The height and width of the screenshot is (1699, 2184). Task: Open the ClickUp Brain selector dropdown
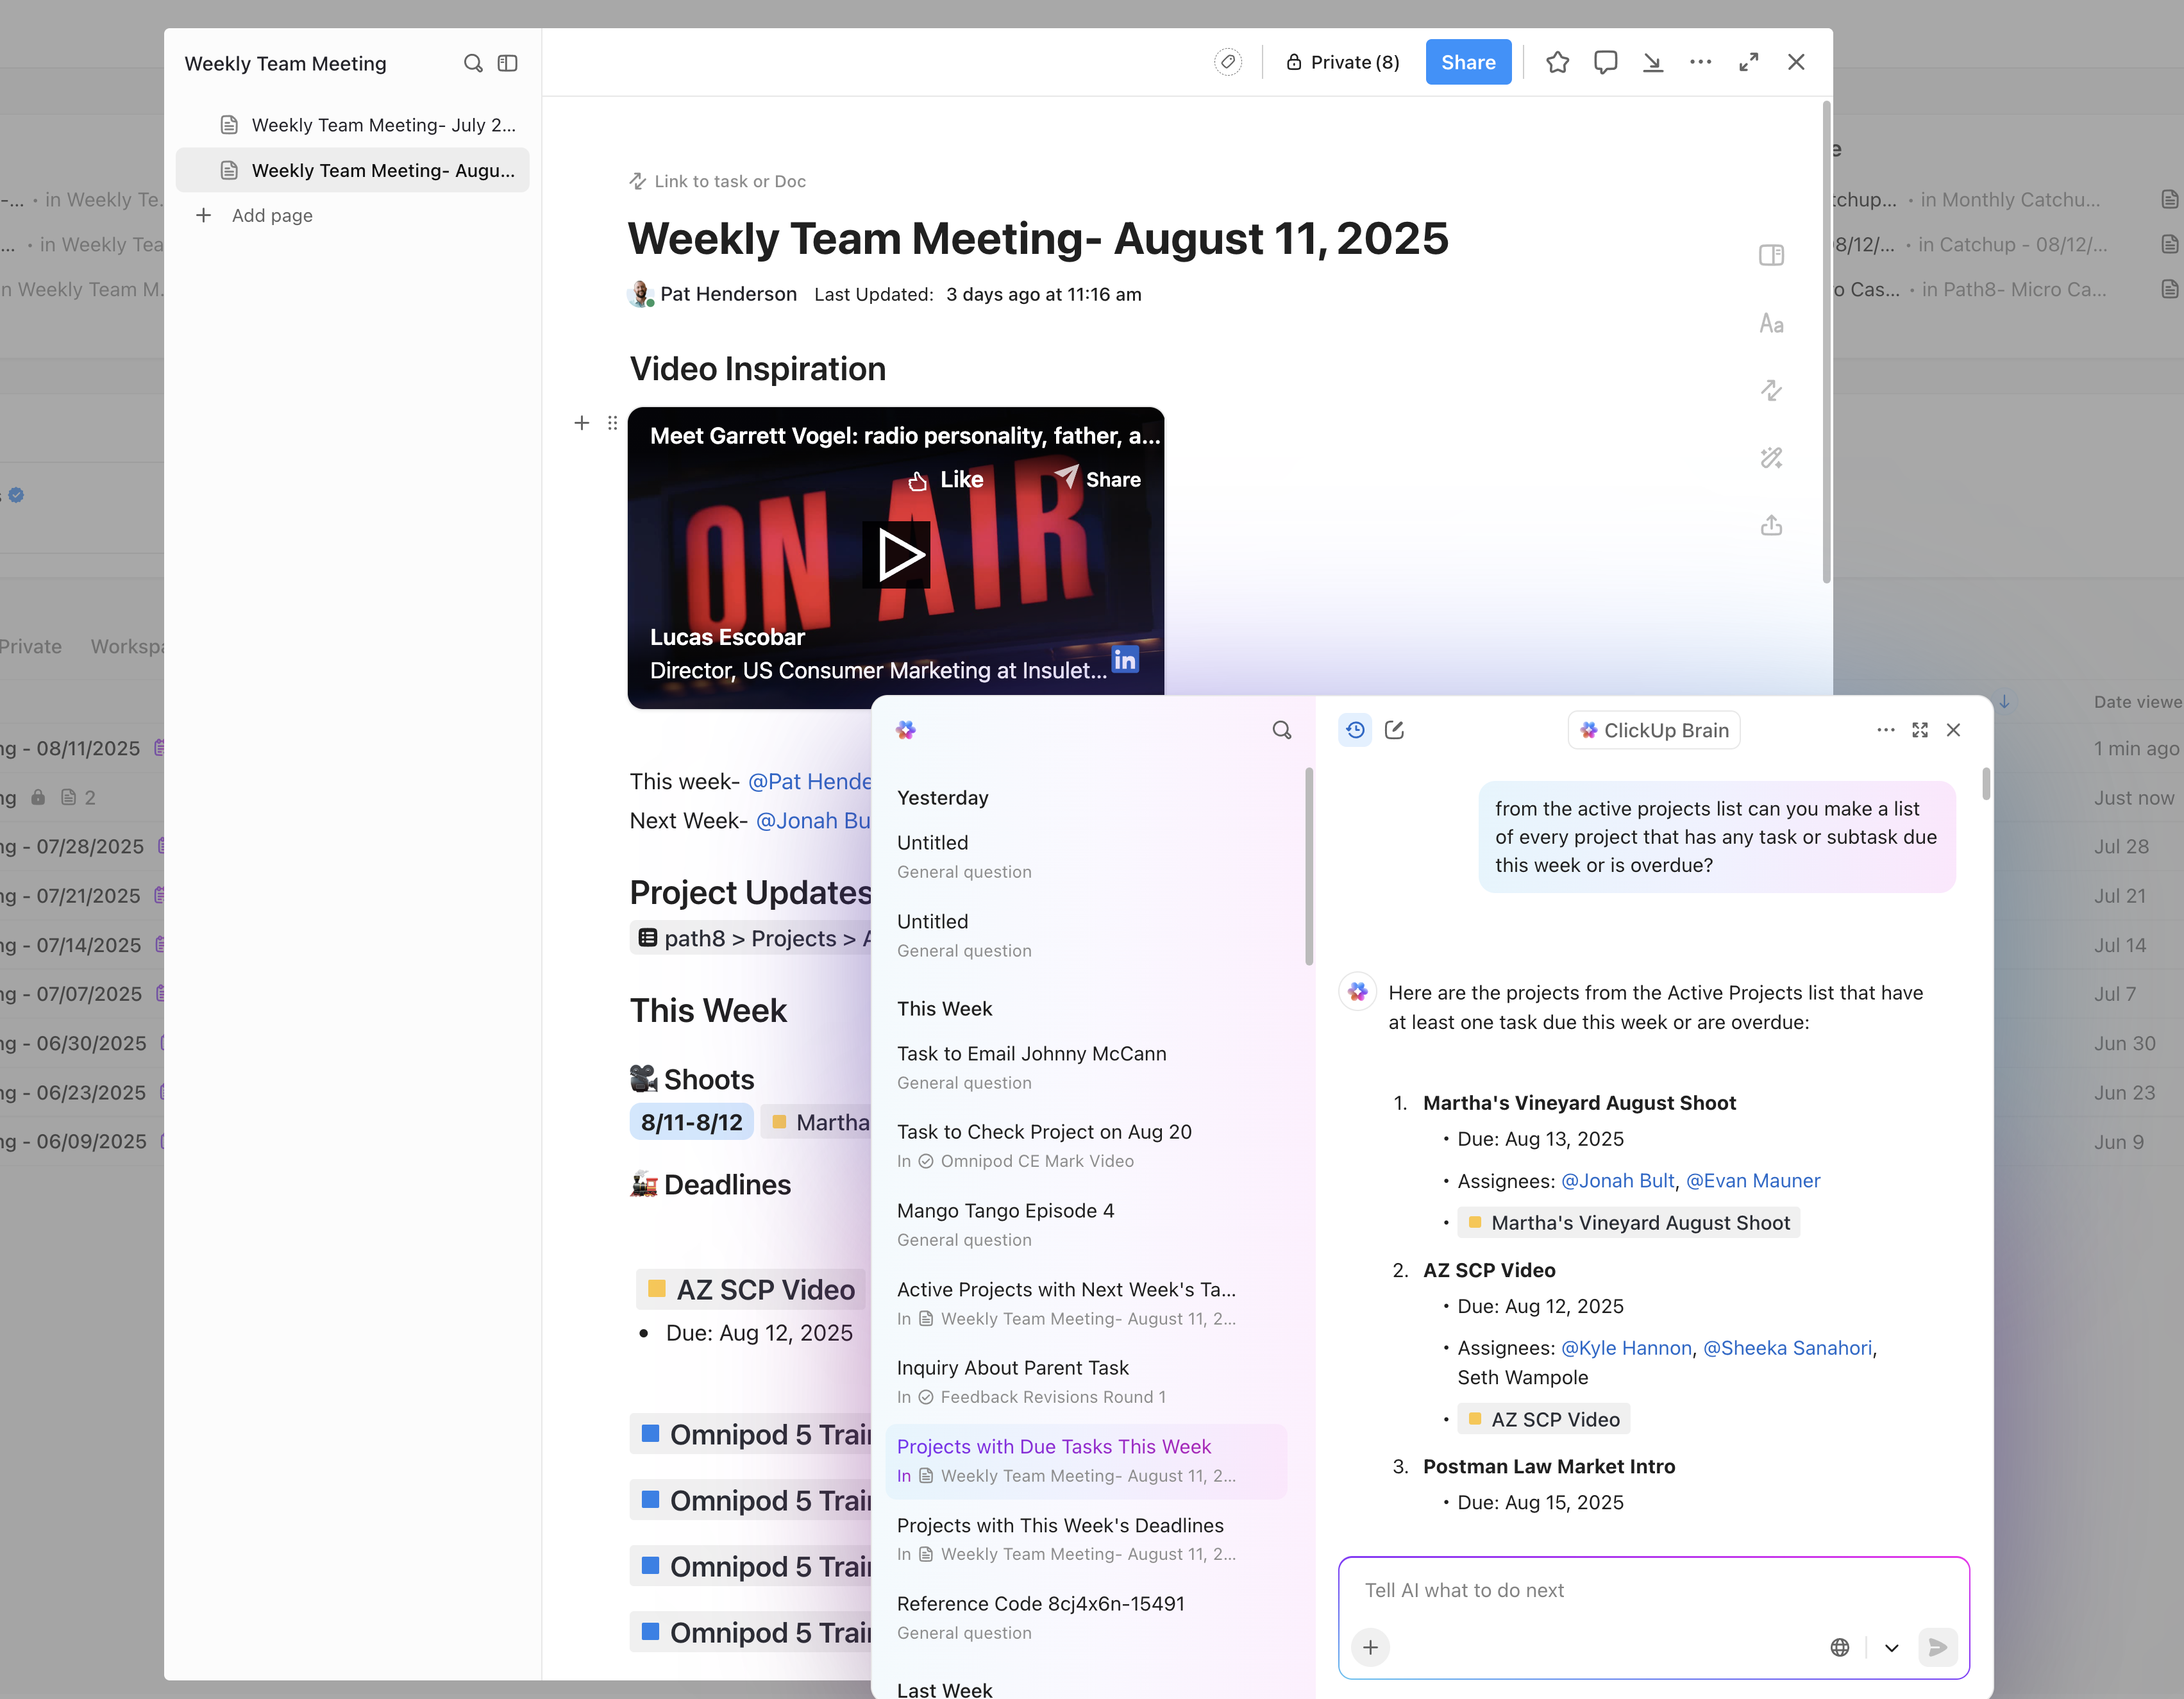(x=1654, y=730)
